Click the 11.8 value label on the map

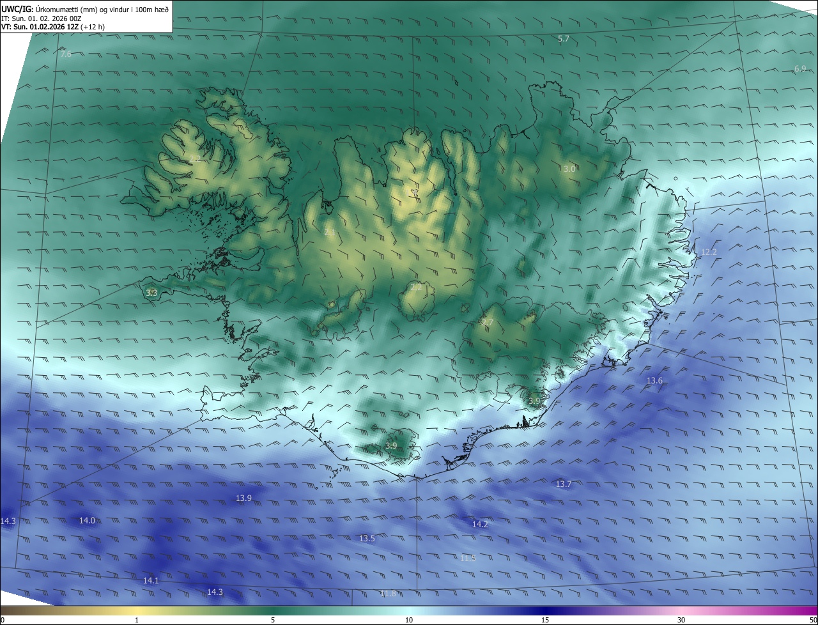388,594
